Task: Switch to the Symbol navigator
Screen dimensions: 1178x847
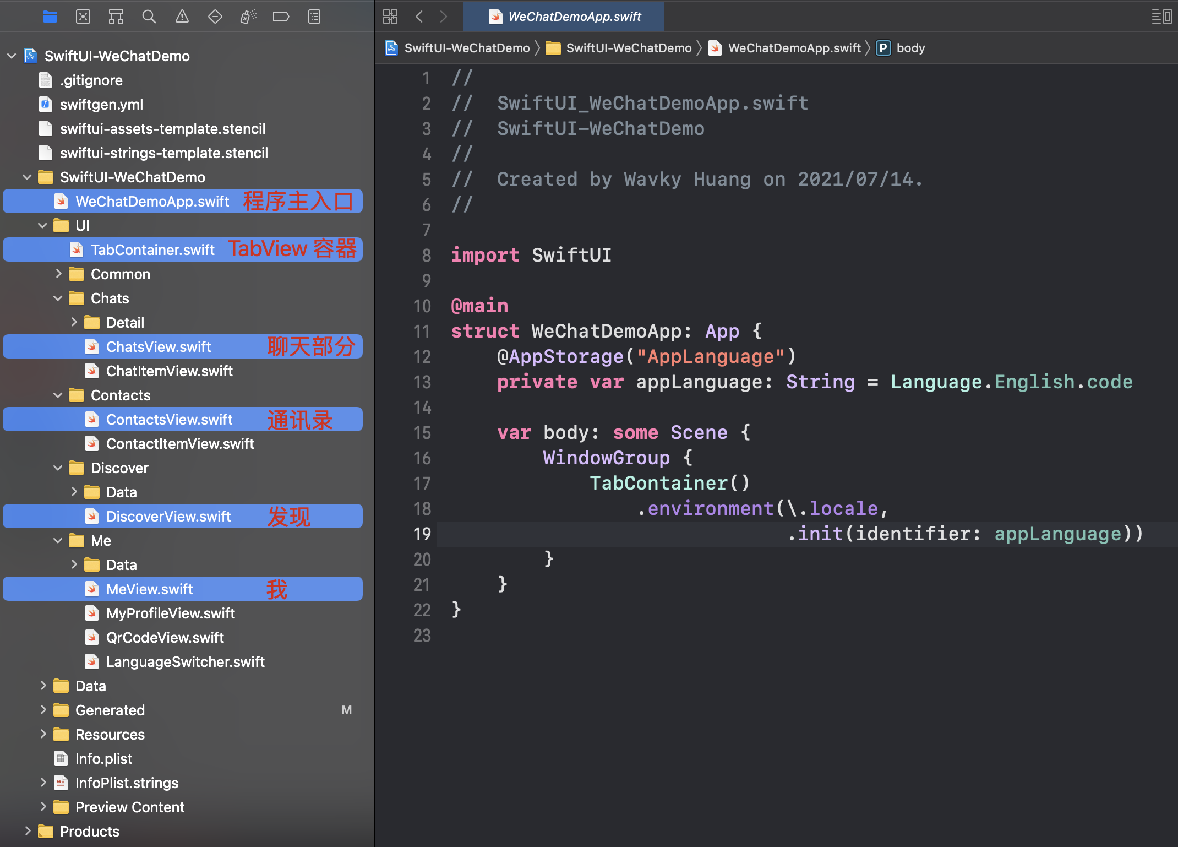Action: point(116,17)
